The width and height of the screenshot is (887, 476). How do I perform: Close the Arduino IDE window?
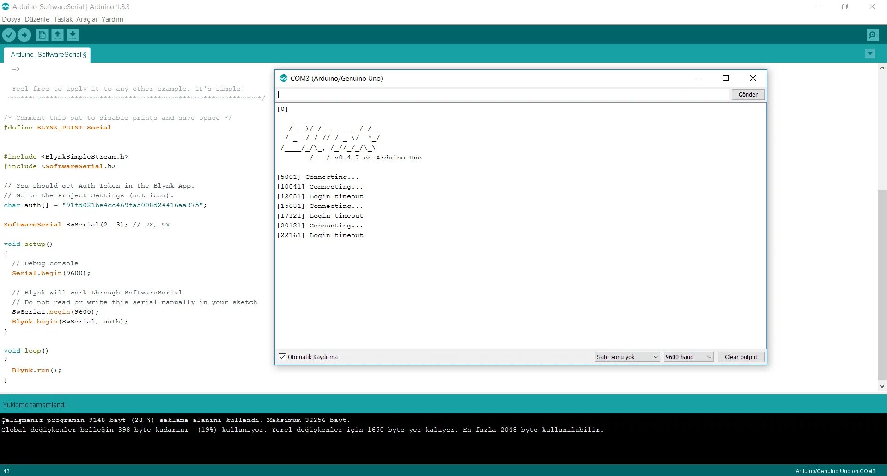(x=872, y=6)
